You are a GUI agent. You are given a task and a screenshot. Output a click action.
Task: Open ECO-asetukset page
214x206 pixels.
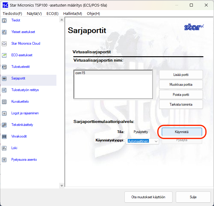tap(22, 55)
